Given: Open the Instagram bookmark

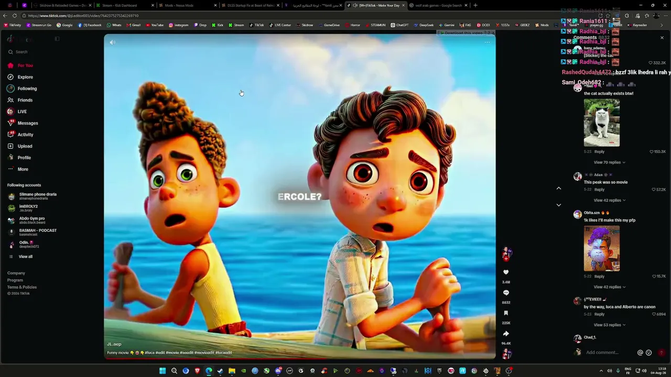Looking at the screenshot, I should pyautogui.click(x=179, y=25).
